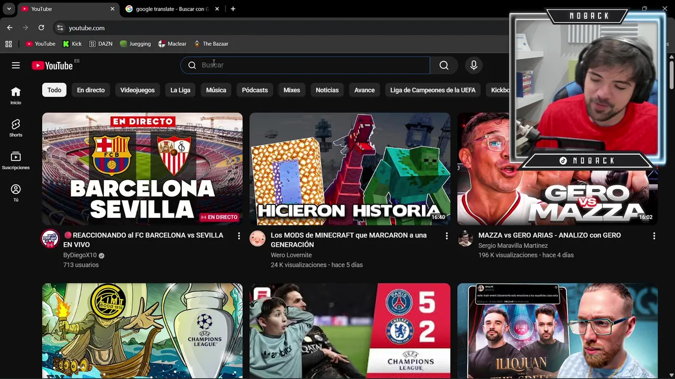This screenshot has height=379, width=675.
Task: Open options menu for MAZZA vs GERO video
Action: pyautogui.click(x=654, y=236)
